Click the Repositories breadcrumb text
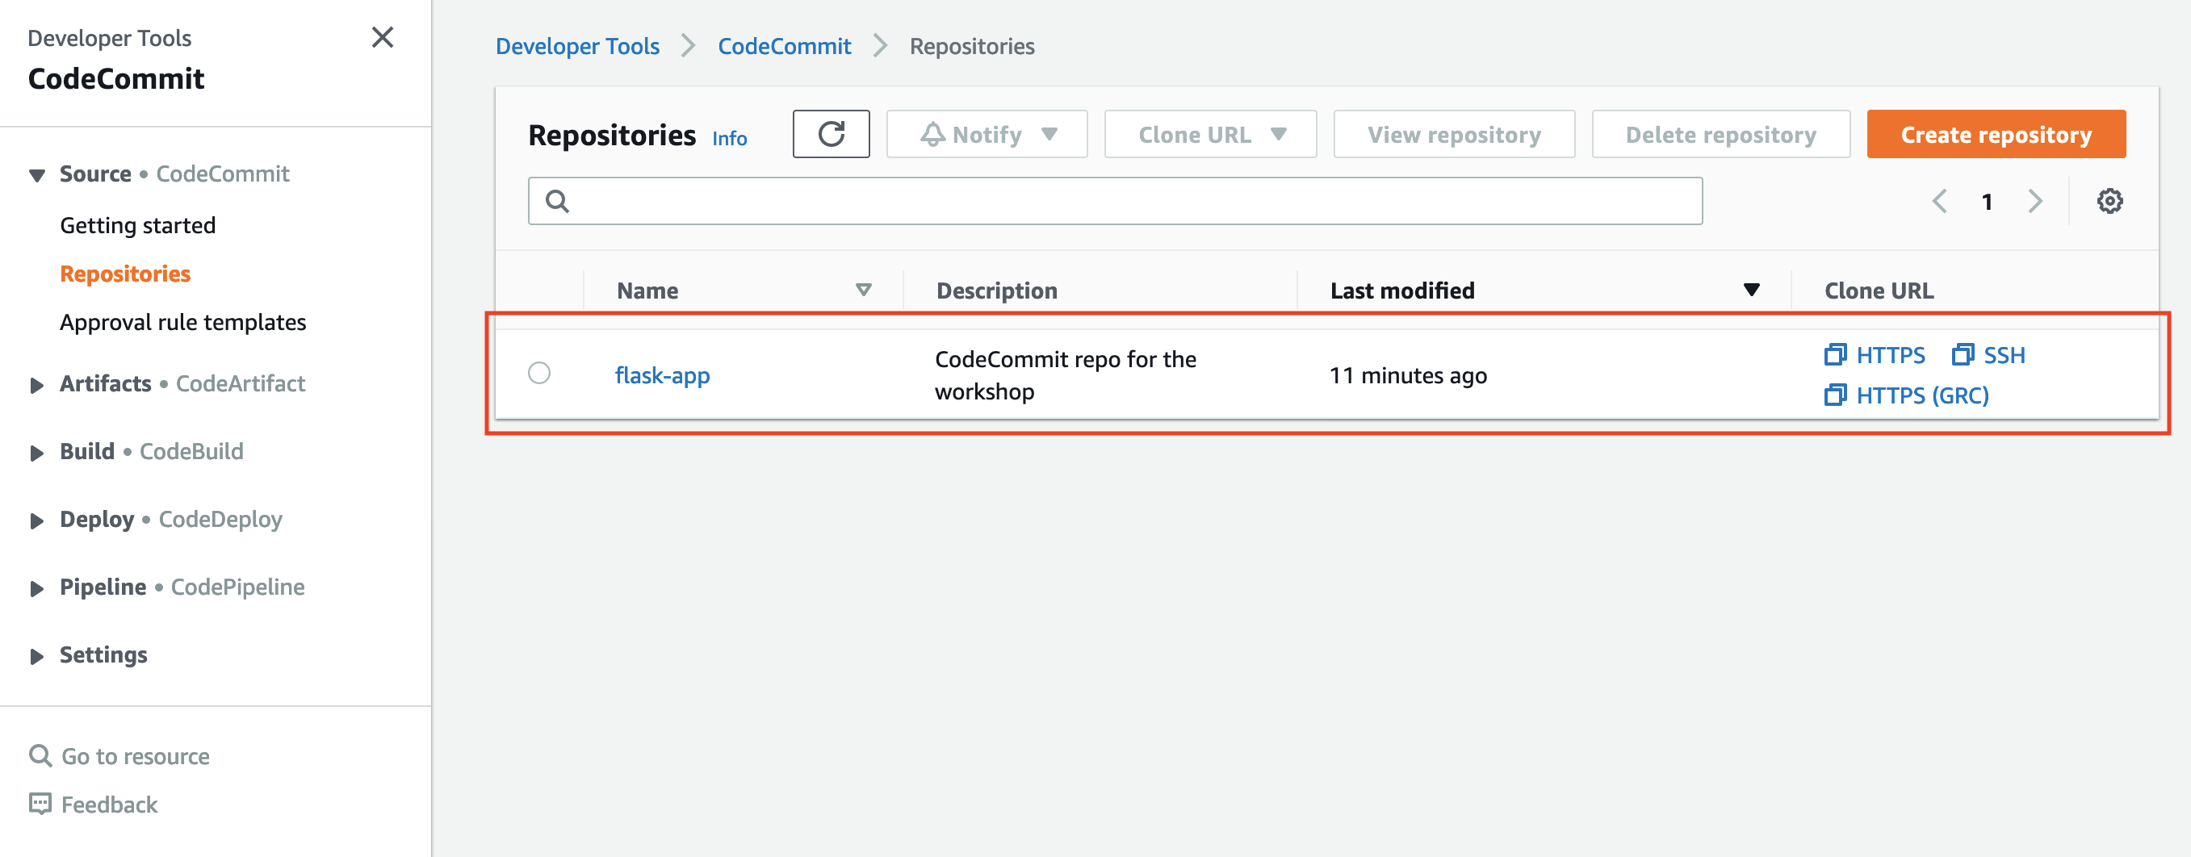 pos(971,46)
